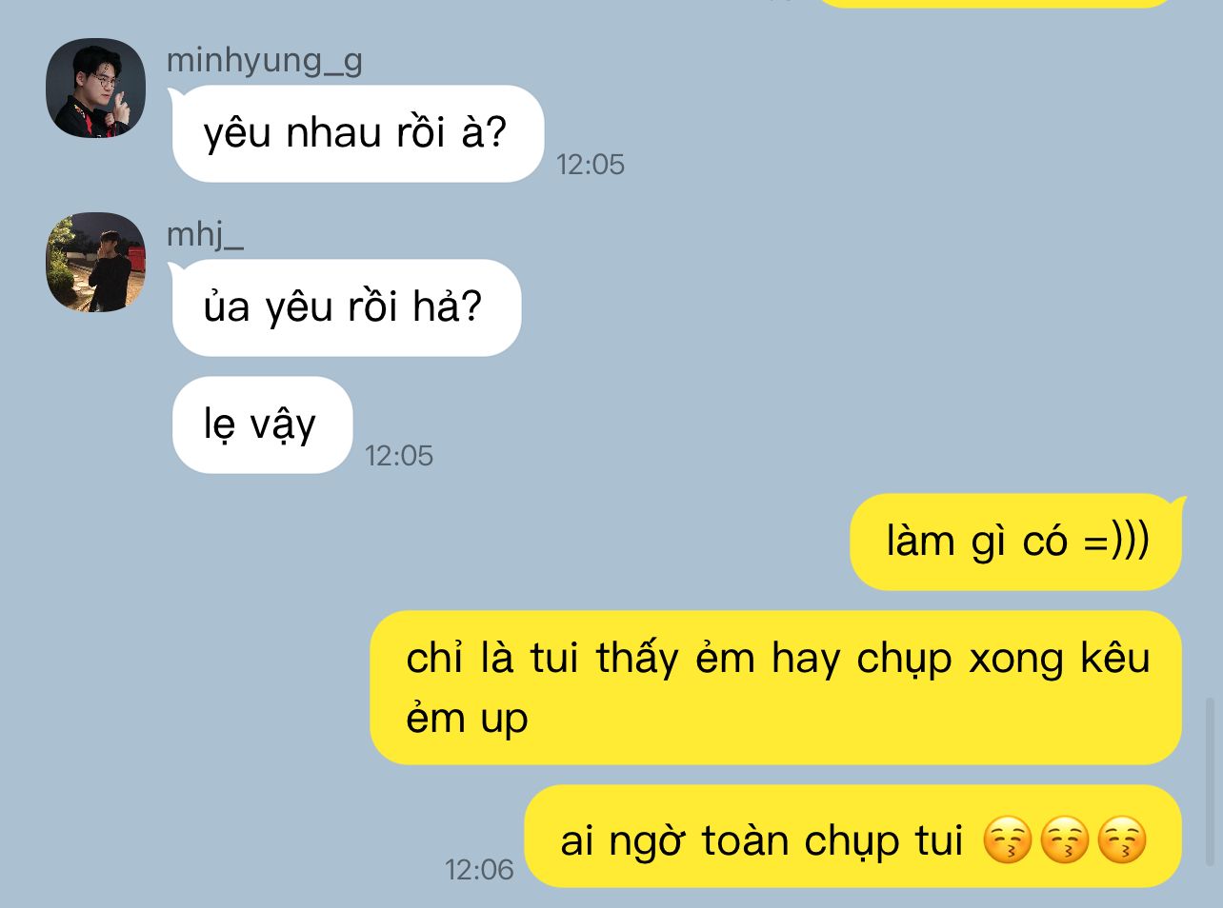
Task: Tap the mhj_ profile avatar
Action: point(95,262)
